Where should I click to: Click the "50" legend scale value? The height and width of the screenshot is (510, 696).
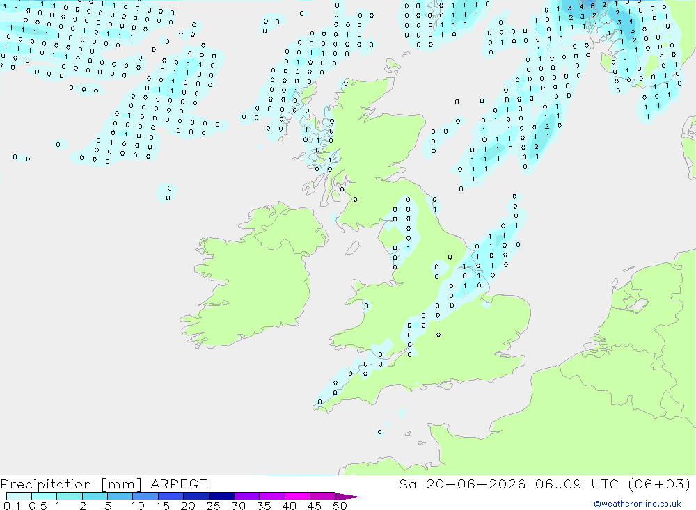click(340, 506)
